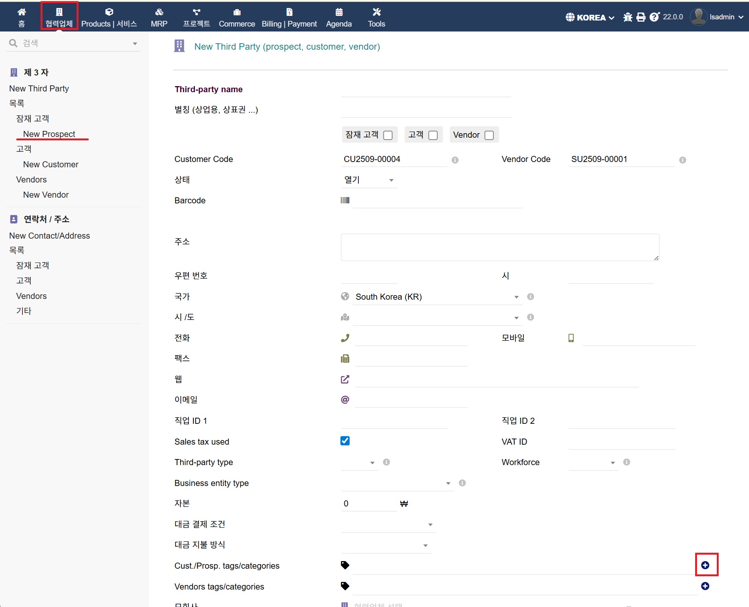This screenshot has height=607, width=749.
Task: Click the help icon beside version number
Action: 654,17
